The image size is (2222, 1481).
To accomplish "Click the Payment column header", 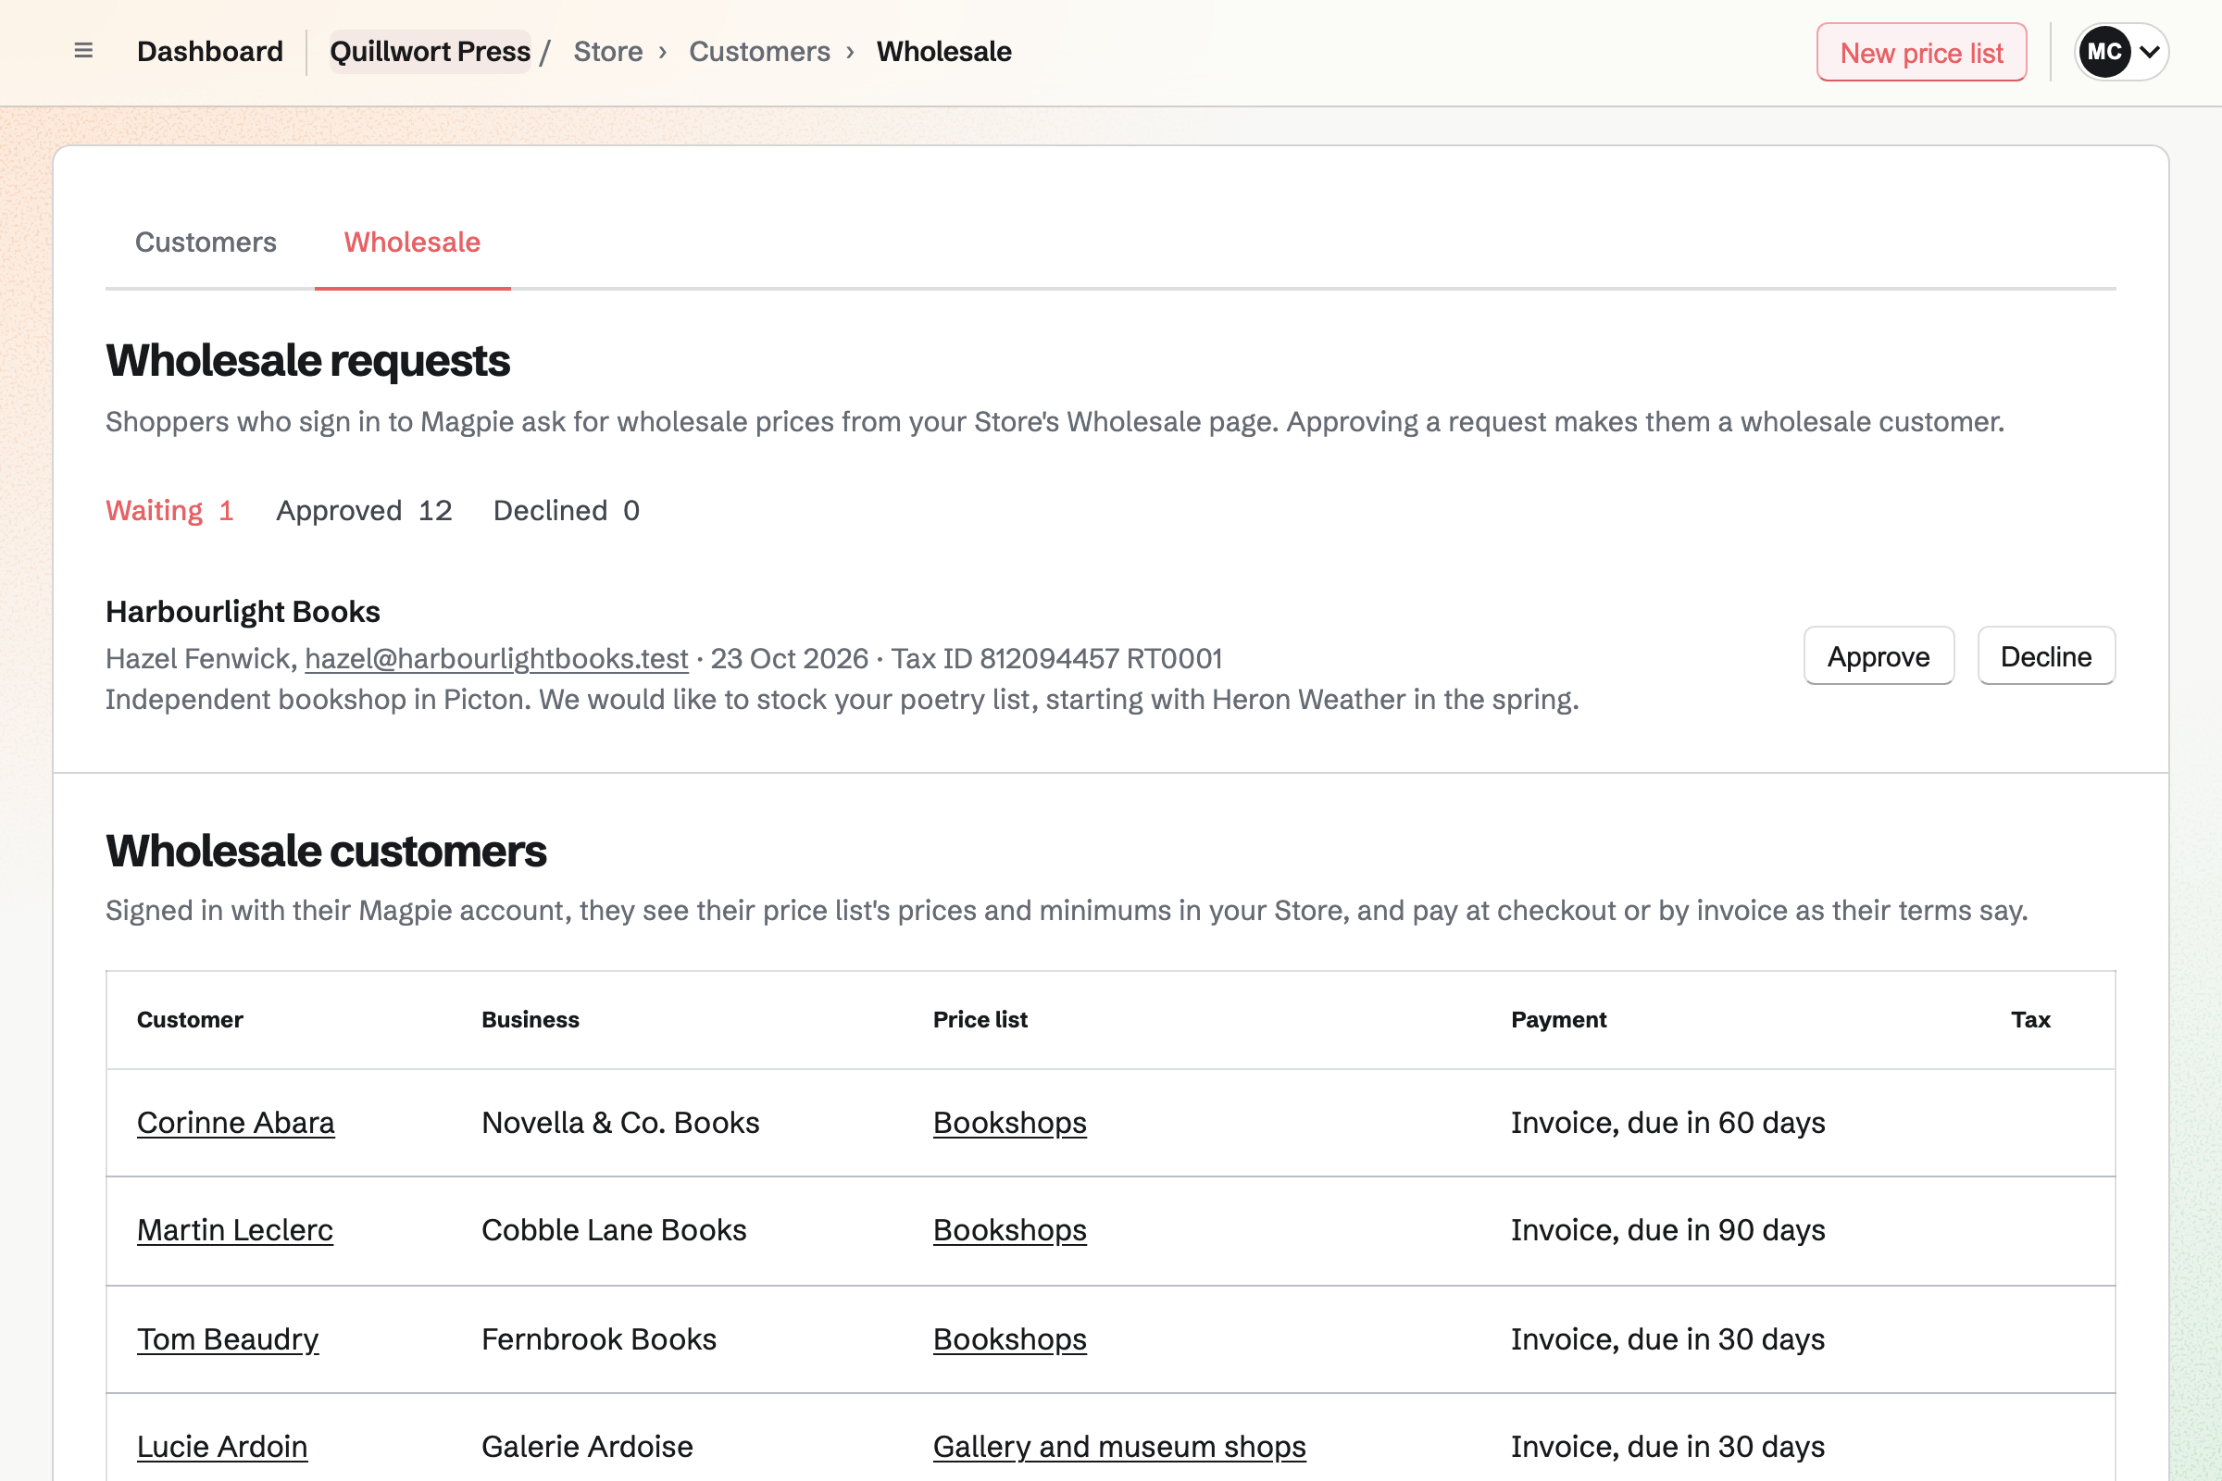I will pyautogui.click(x=1558, y=1019).
